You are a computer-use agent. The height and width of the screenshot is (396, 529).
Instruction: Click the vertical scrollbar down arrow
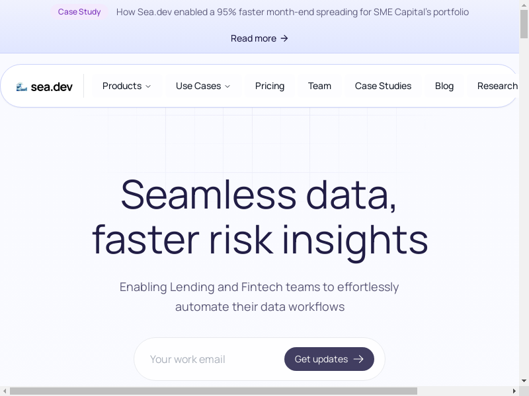(x=524, y=381)
